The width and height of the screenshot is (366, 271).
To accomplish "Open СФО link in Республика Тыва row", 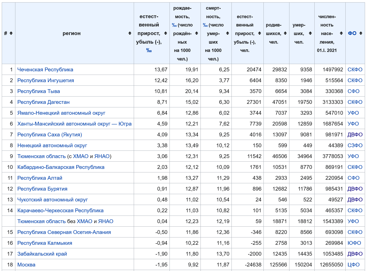I will tap(353, 91).
